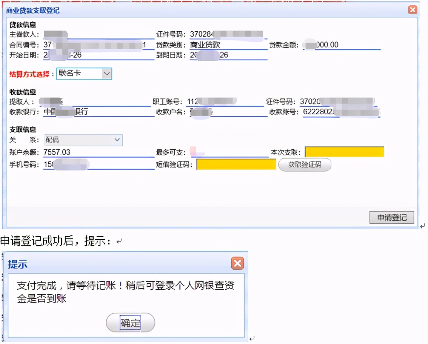428x344 pixels.
Task: Click the 到期日期 field
Action: [x=228, y=55]
